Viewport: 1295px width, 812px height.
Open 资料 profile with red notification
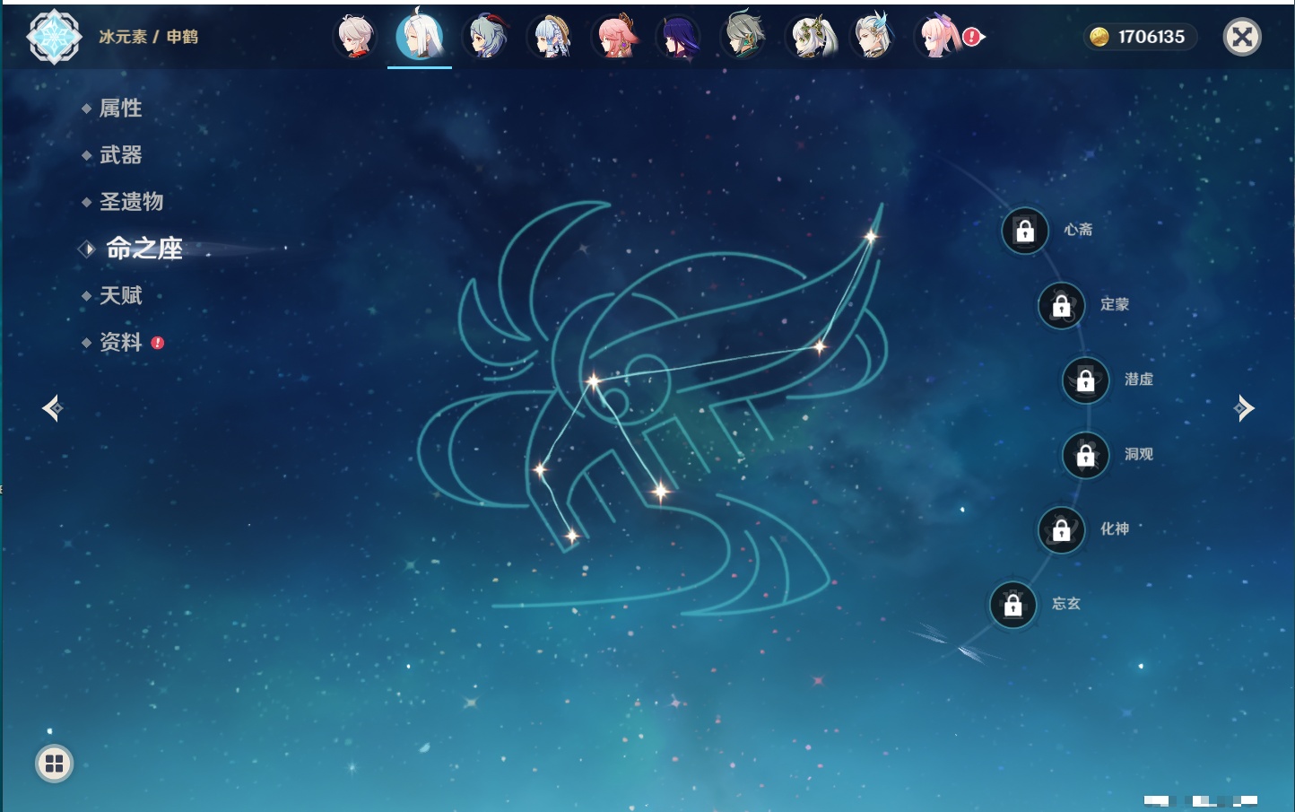pos(120,342)
